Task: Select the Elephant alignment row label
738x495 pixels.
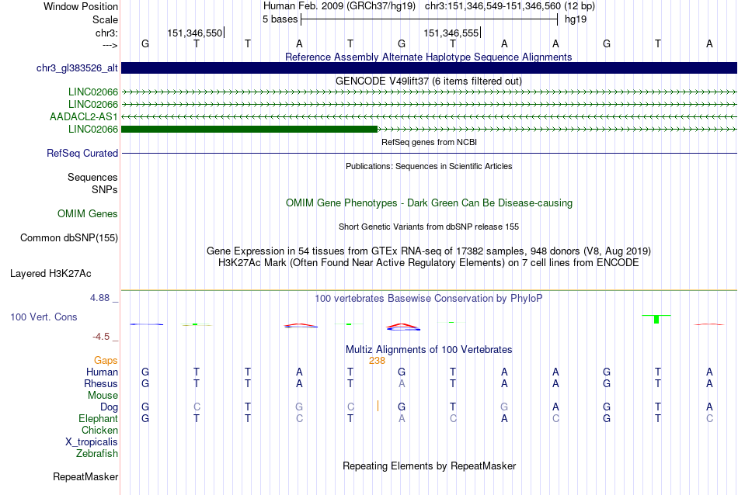Action: click(98, 419)
